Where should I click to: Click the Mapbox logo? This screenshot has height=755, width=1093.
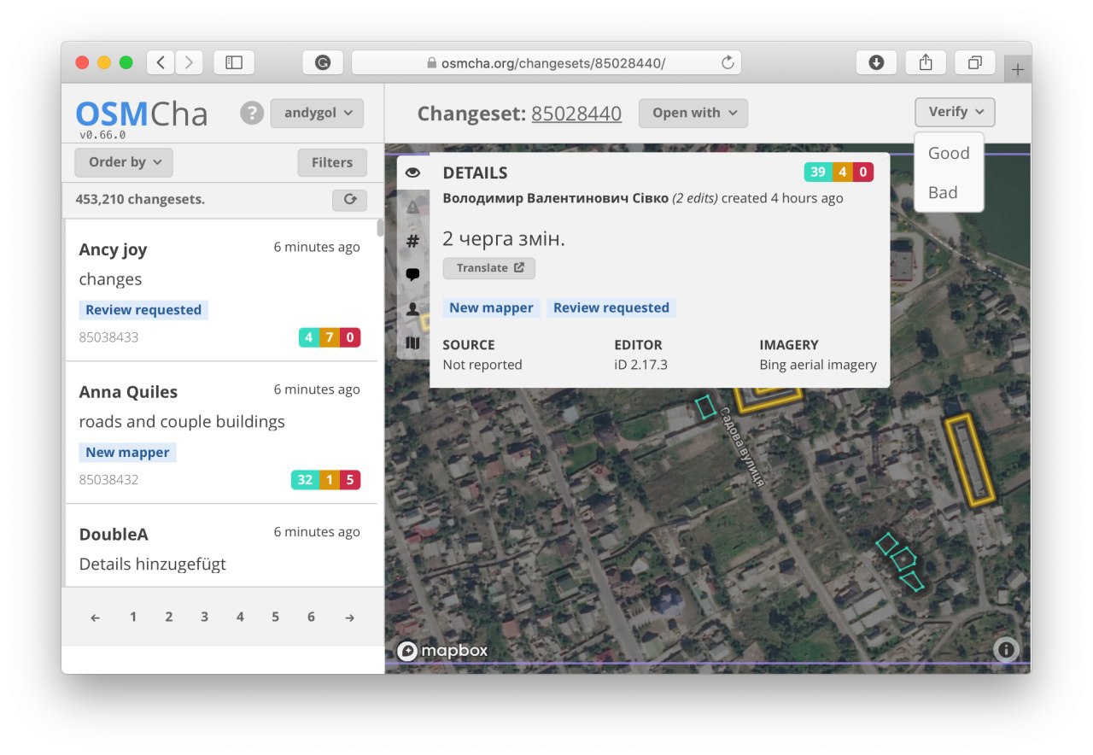[442, 651]
